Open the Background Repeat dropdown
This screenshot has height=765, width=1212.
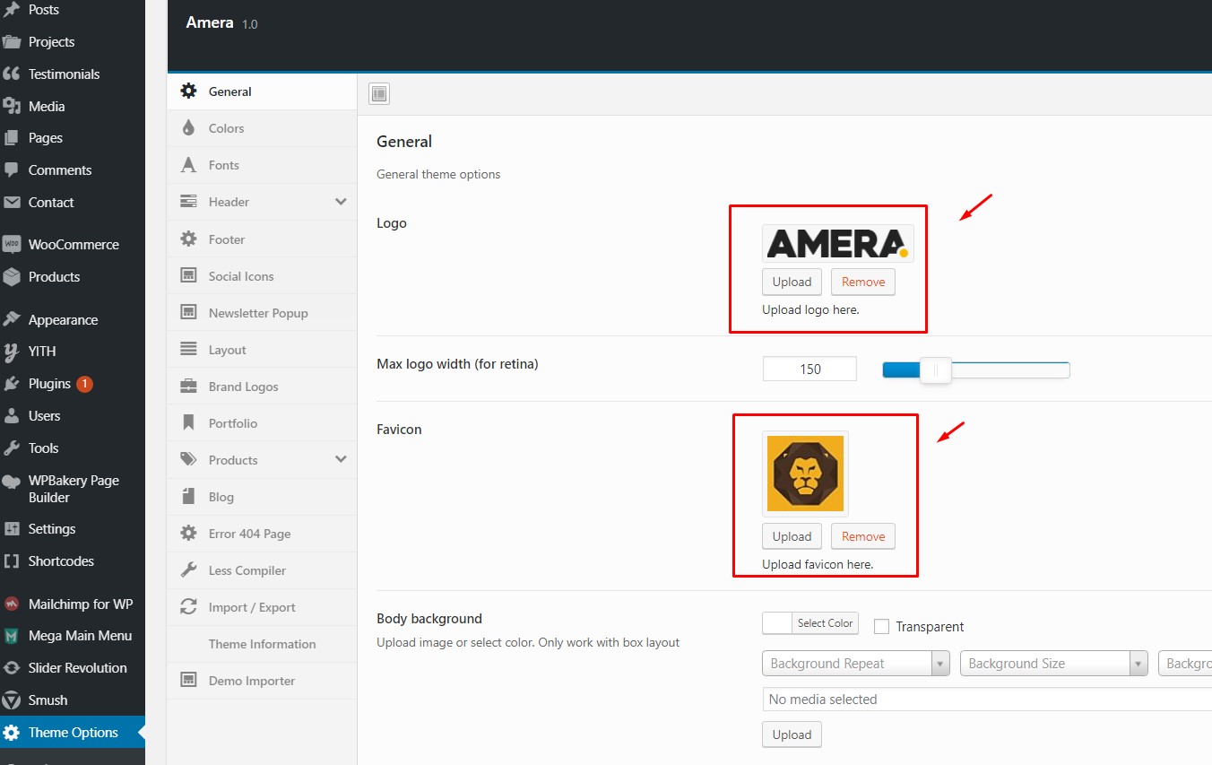pos(855,664)
